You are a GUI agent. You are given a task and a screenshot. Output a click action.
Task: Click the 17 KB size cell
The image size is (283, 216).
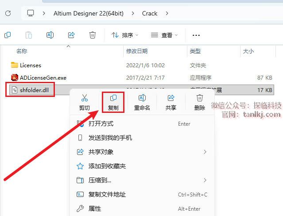point(264,90)
